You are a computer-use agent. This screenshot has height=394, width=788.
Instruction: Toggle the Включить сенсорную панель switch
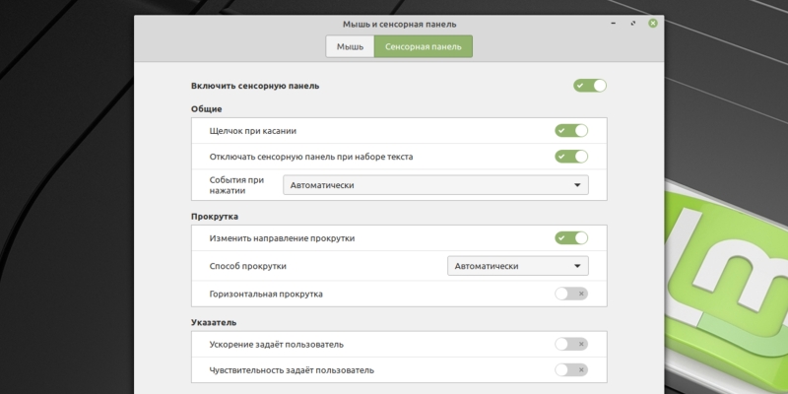coord(589,86)
